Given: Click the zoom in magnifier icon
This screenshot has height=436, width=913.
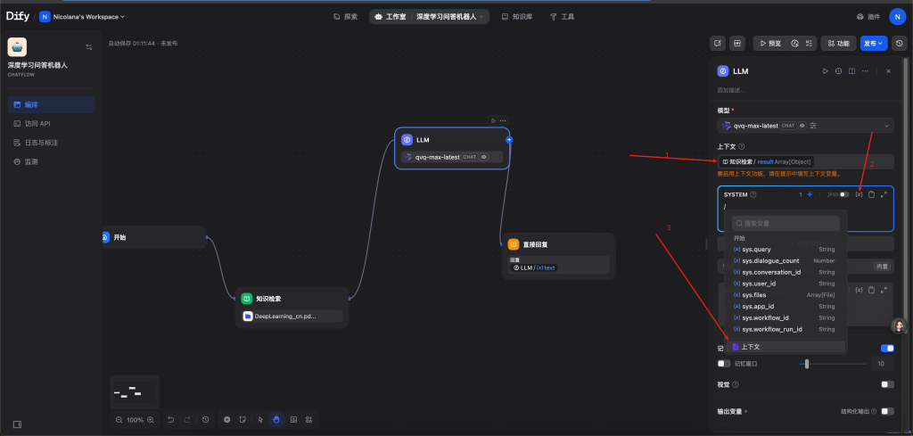Looking at the screenshot, I should (x=150, y=419).
